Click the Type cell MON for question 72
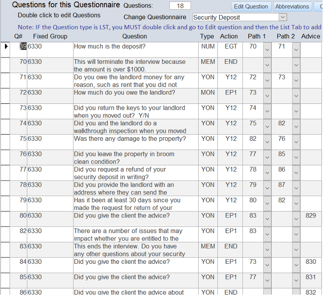 pos(207,93)
